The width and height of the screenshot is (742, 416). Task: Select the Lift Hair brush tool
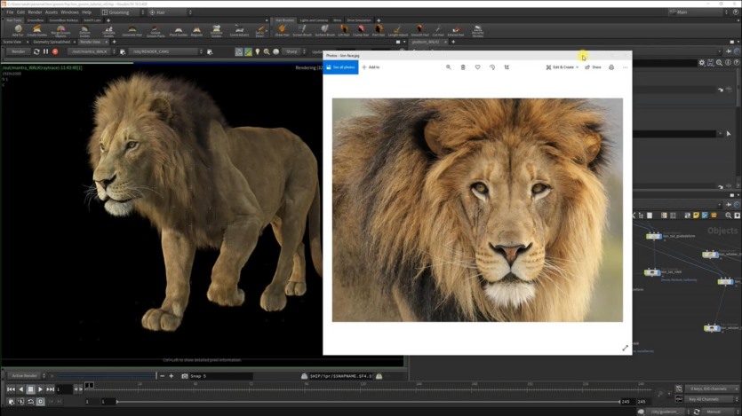pos(344,31)
